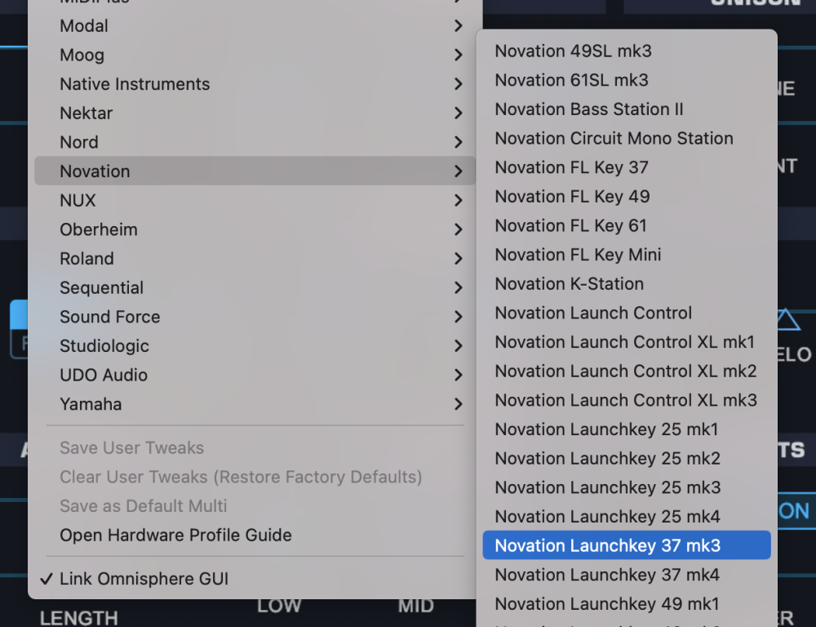Click the triangle wave icon at right edge
This screenshot has width=816, height=627.
tap(787, 320)
